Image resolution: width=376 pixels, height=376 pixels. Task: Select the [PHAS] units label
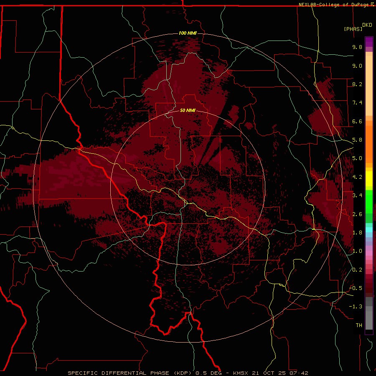click(353, 29)
